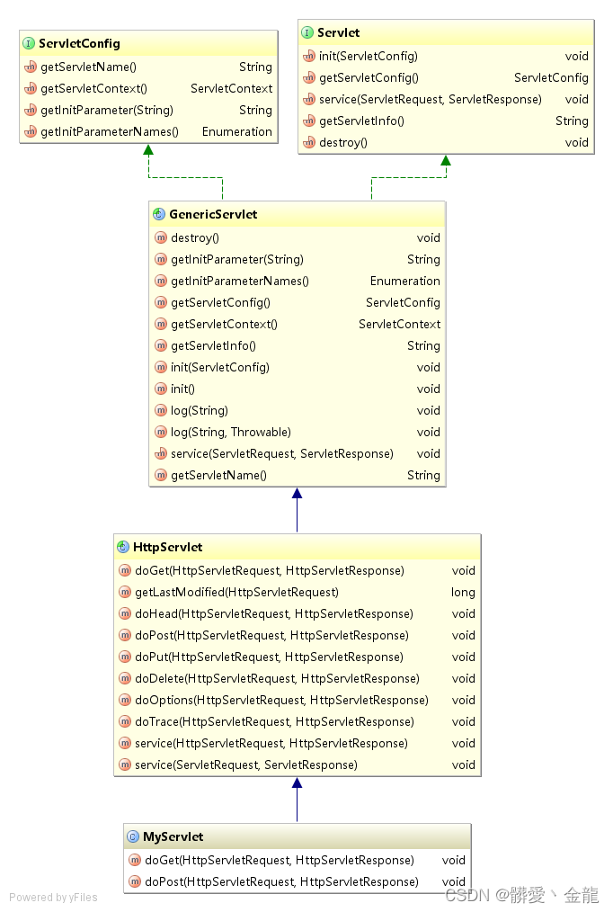Select getServletName() in GenericServlet
613x912 pixels.
(219, 475)
